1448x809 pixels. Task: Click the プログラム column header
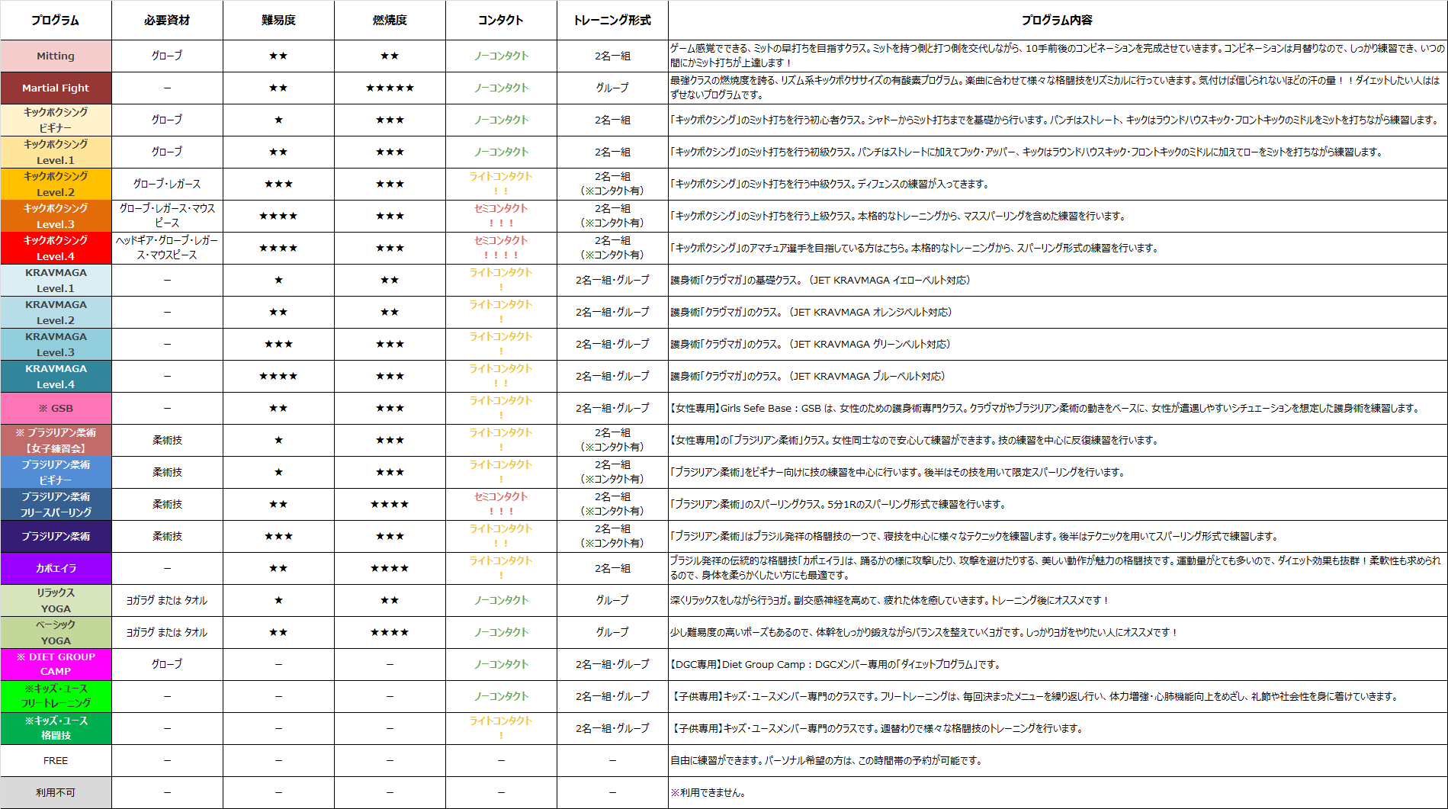click(x=56, y=20)
